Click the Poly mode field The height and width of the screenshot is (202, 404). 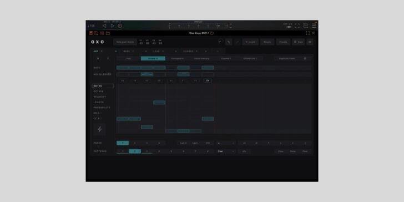[x=129, y=58]
